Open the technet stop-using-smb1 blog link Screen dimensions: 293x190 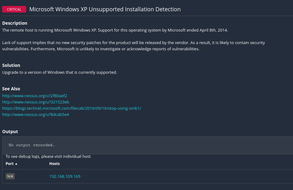pyautogui.click(x=71, y=108)
